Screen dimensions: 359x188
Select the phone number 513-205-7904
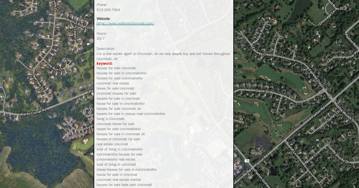[x=108, y=10]
